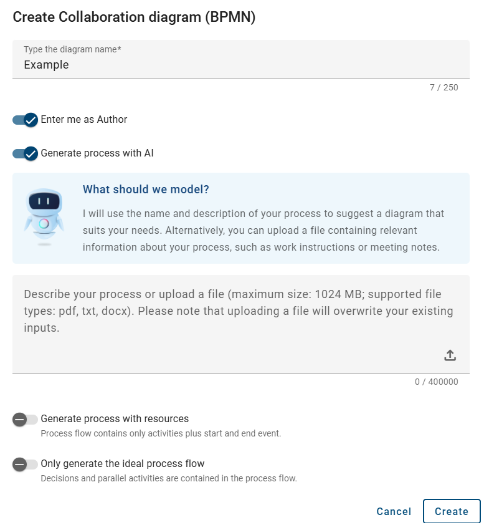
Task: Click the robot assistant avatar image
Action: [44, 215]
